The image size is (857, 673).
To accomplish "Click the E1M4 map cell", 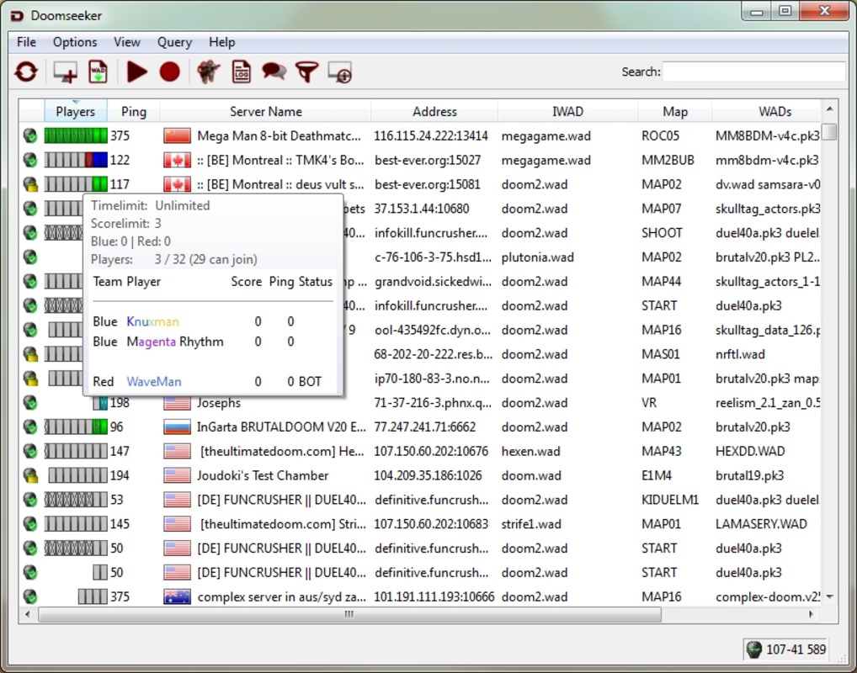I will pyautogui.click(x=657, y=475).
